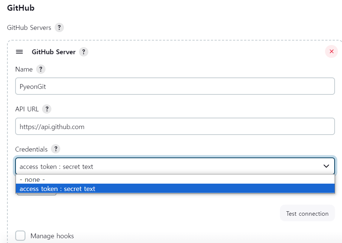Click the 'GitHub' page section title
342x243 pixels.
tap(21, 8)
